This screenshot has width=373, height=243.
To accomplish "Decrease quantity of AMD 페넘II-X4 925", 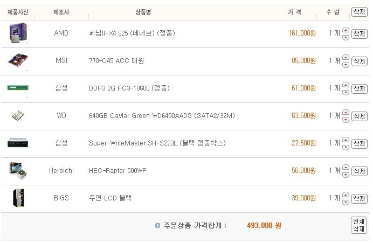I will [346, 37].
